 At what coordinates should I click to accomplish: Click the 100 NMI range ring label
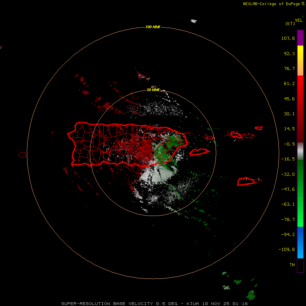coord(153,27)
